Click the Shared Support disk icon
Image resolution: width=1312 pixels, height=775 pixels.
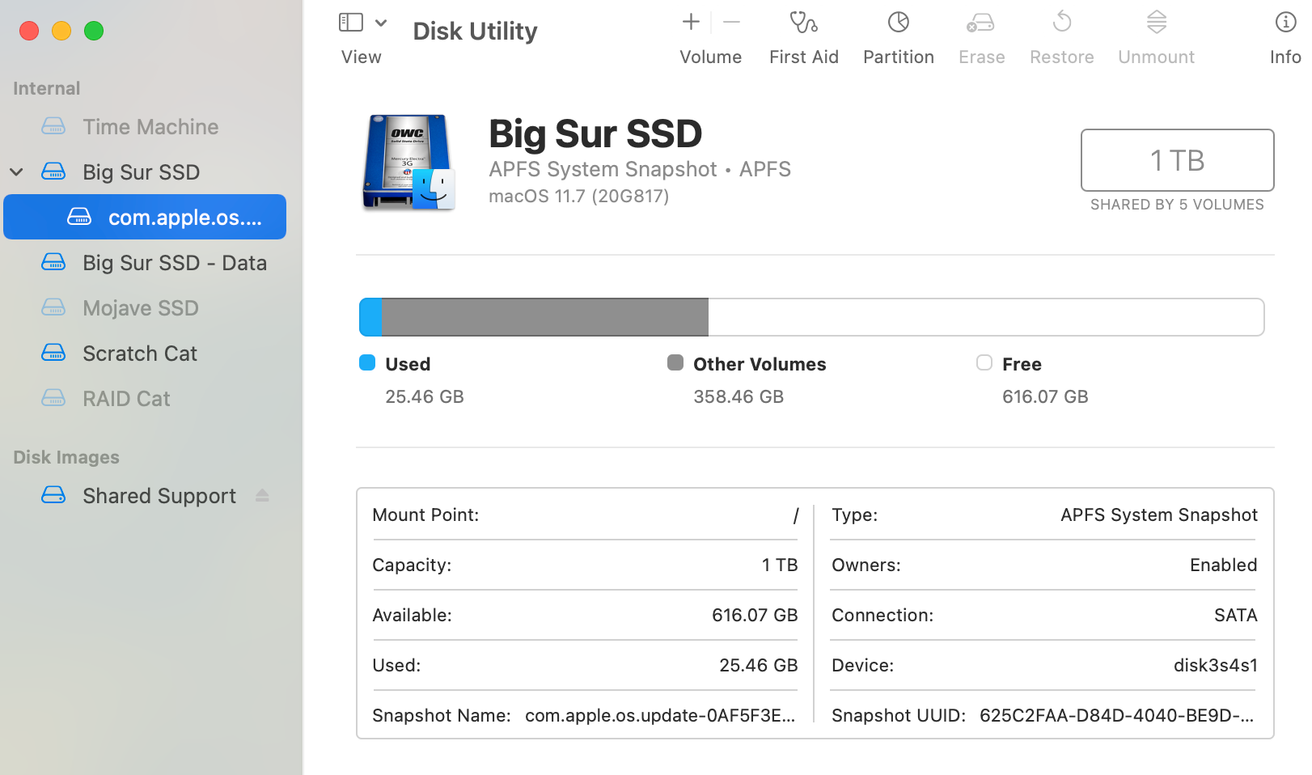53,495
